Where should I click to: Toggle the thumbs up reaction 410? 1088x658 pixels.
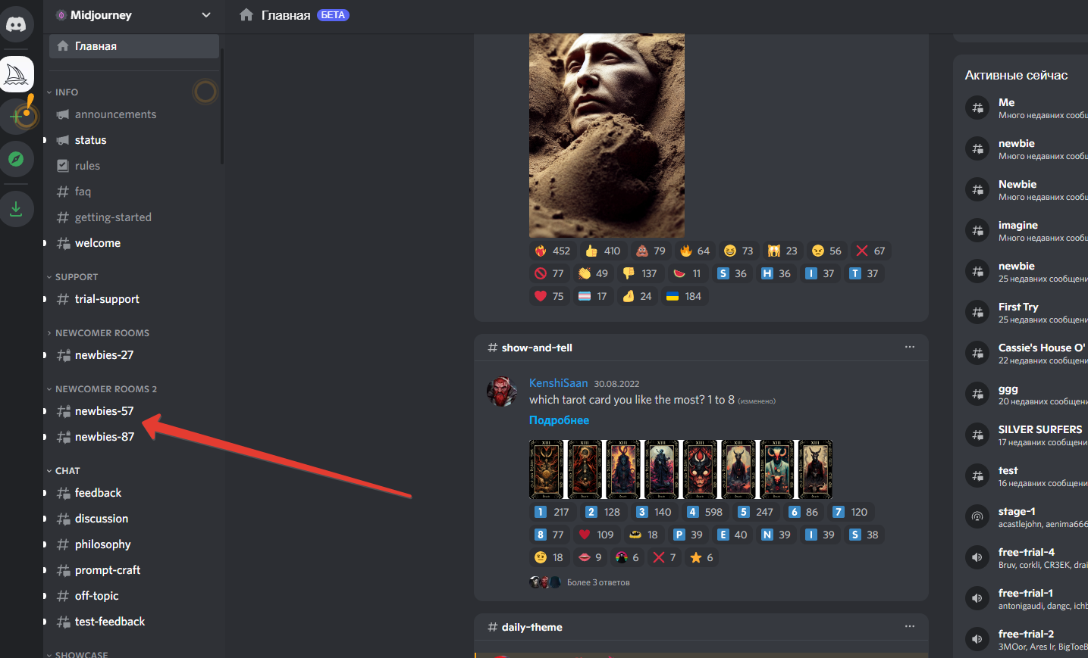(x=603, y=251)
